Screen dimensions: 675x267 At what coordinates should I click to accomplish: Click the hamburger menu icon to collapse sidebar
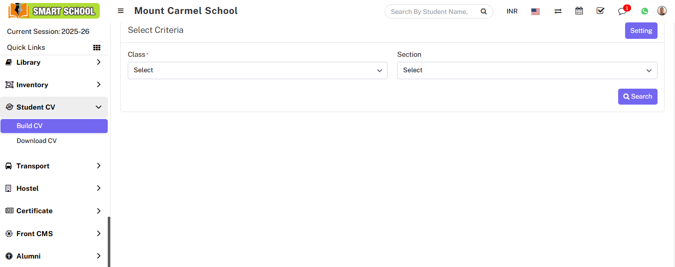point(121,11)
